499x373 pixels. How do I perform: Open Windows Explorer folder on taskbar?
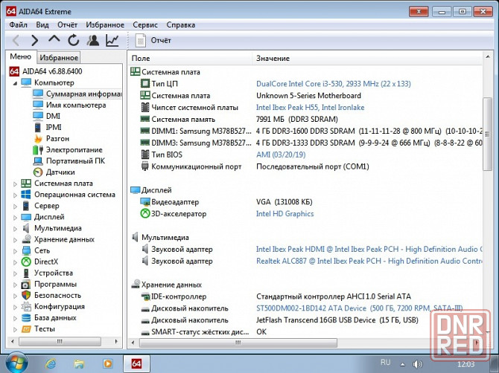pyautogui.click(x=79, y=363)
